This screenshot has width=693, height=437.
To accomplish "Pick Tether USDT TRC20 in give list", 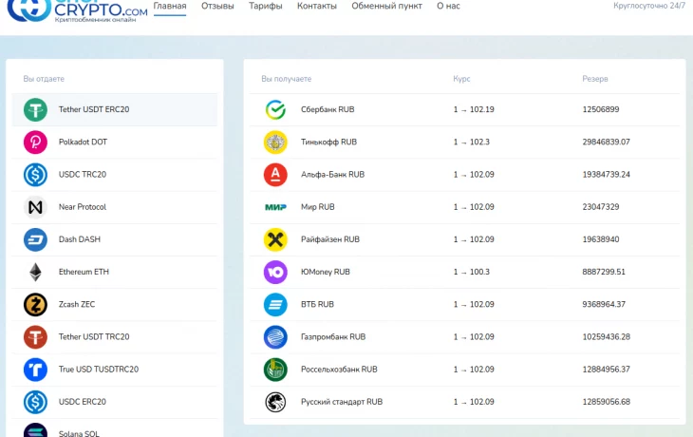I will [94, 337].
